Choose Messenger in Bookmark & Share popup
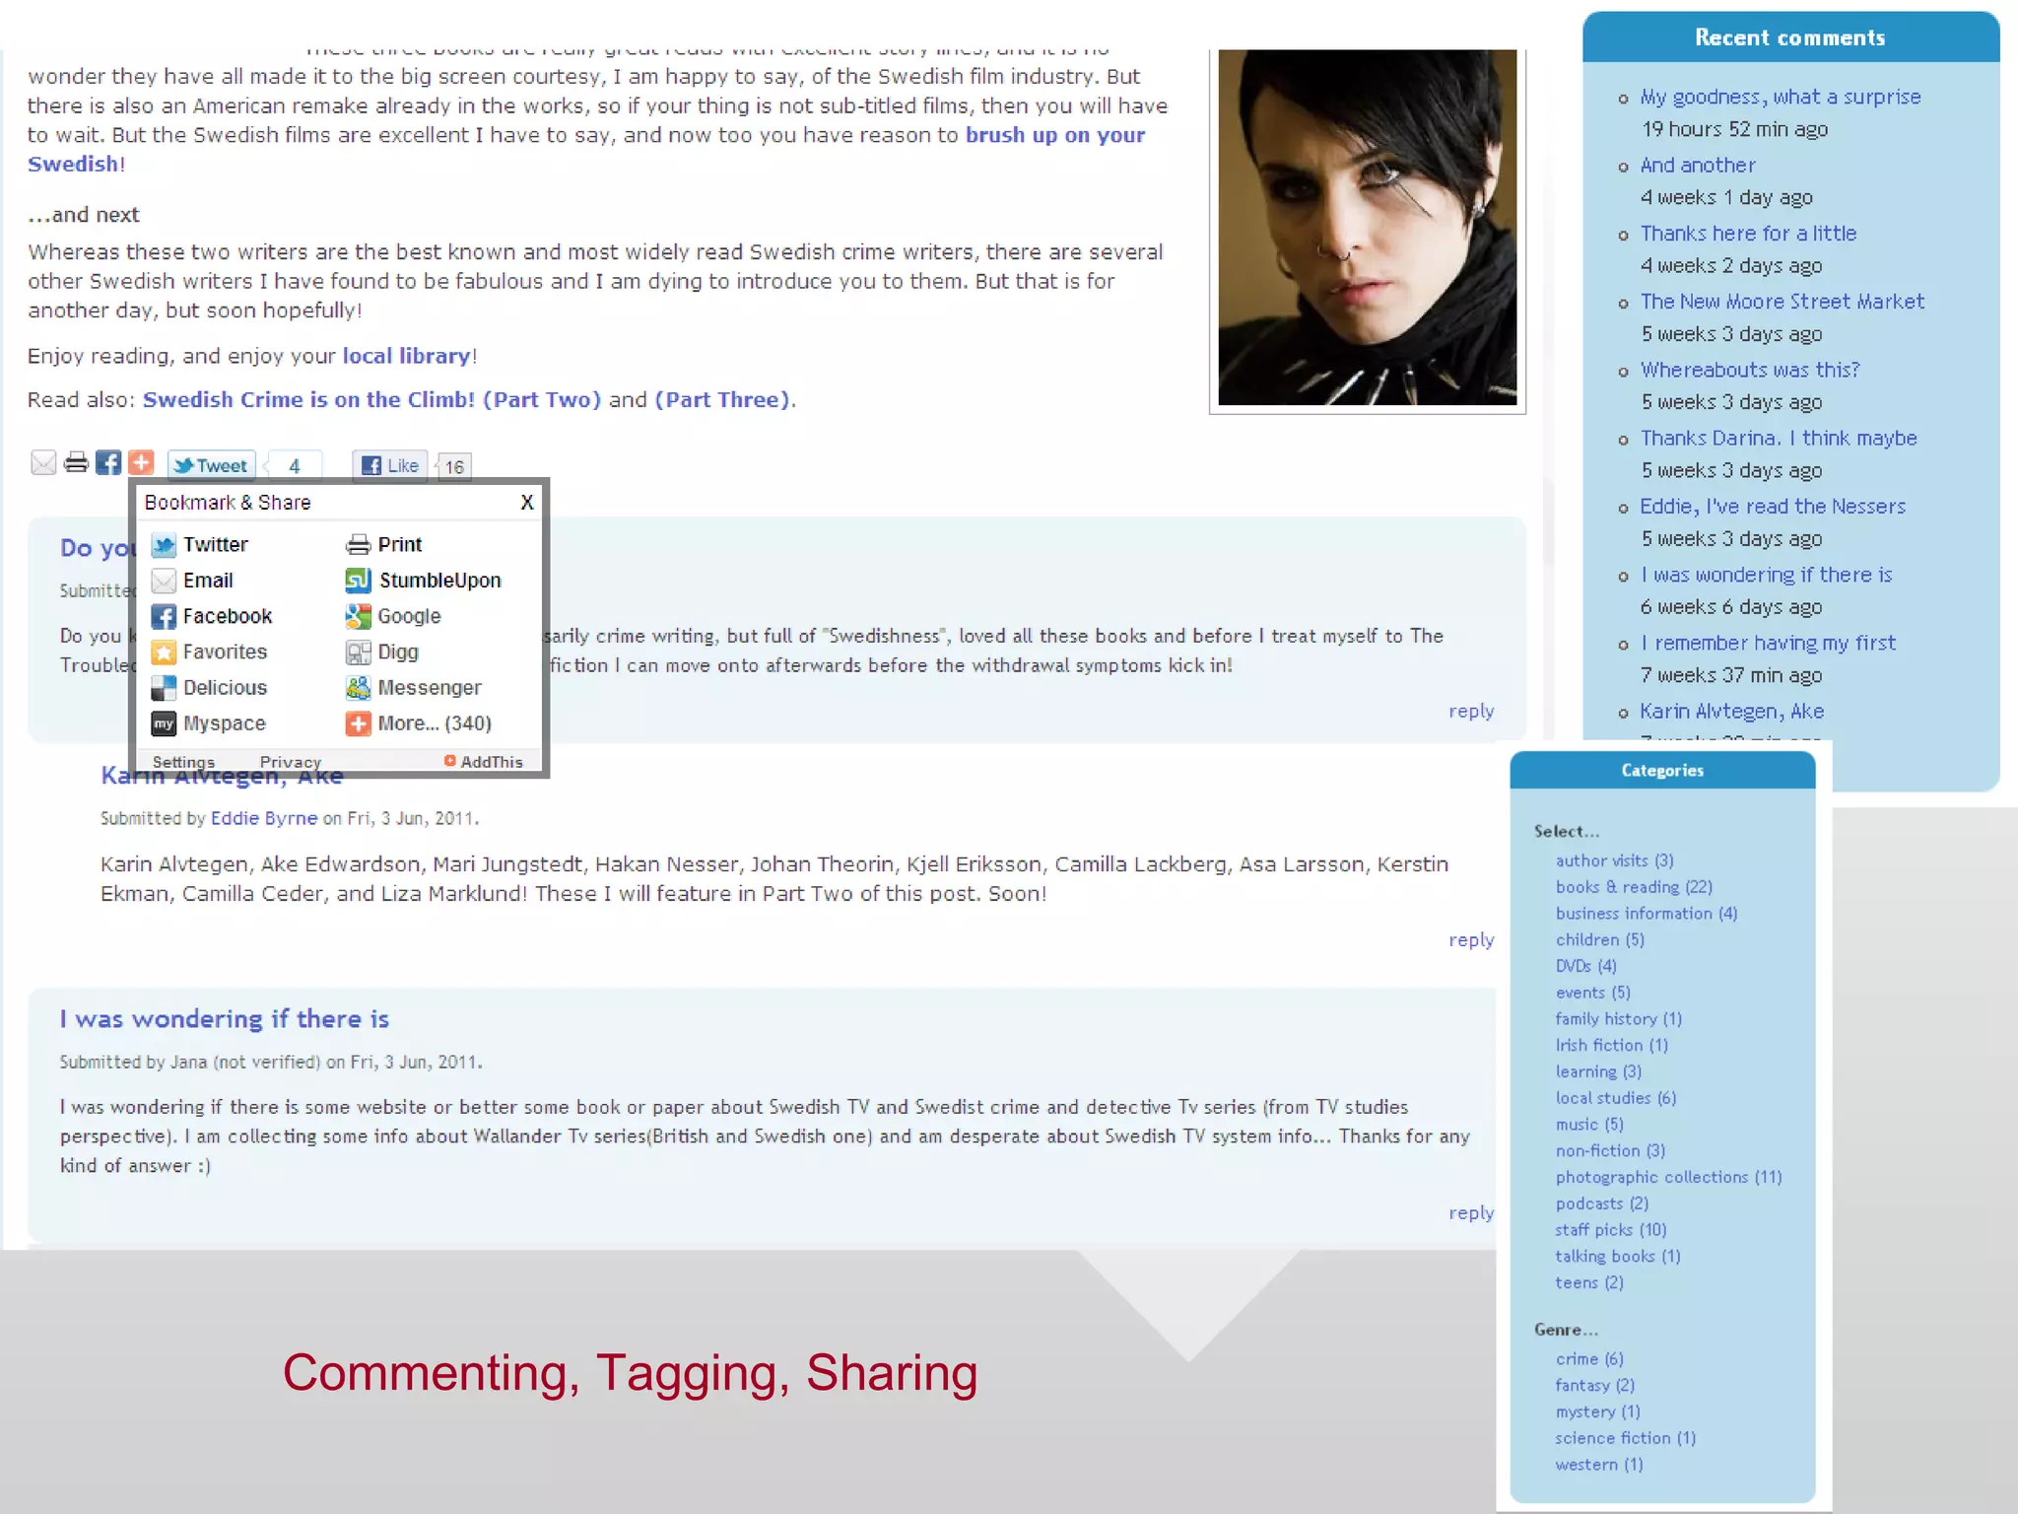 coord(414,688)
